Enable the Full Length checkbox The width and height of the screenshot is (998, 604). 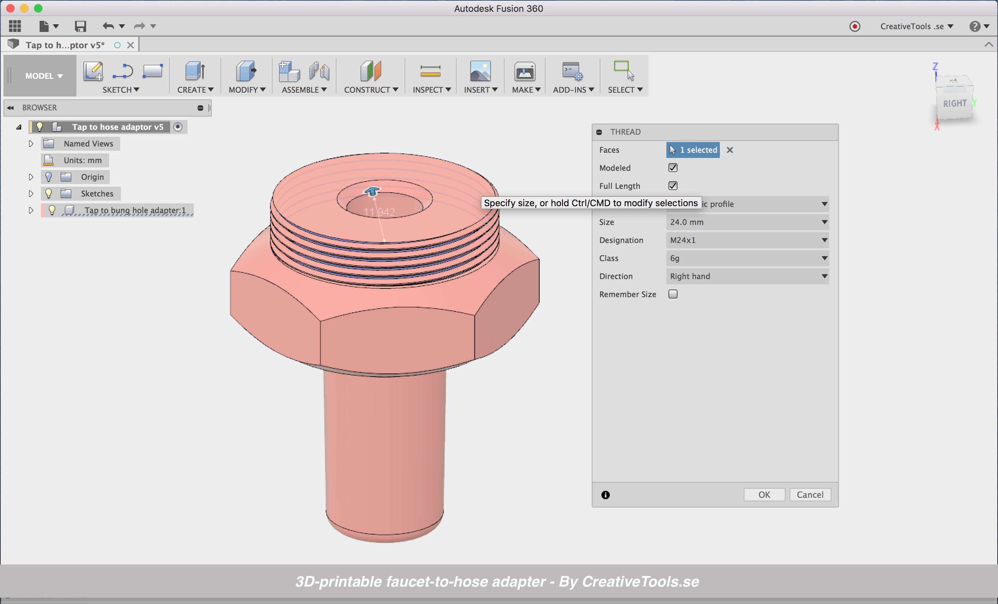pos(673,186)
